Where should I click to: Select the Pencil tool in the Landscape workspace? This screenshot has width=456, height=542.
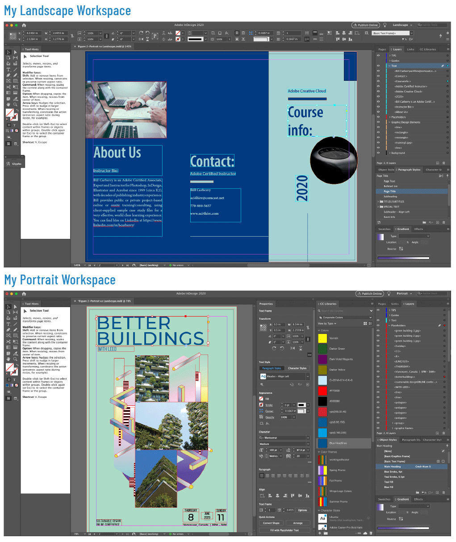click(15, 75)
